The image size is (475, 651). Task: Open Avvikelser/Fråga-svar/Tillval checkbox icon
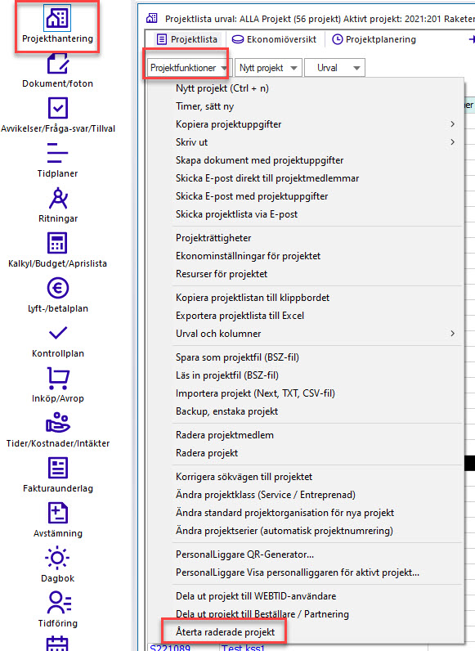(58, 108)
